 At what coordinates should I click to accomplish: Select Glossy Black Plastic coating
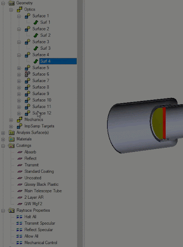[42, 184]
